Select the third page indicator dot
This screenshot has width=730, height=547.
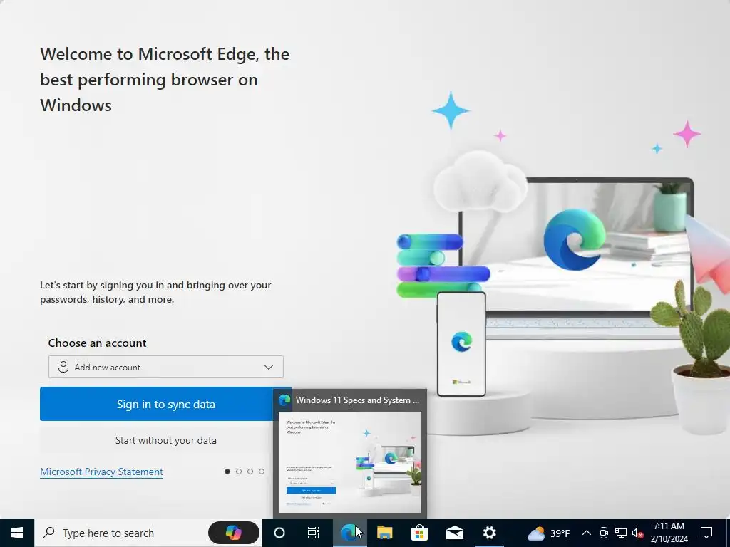pos(250,472)
